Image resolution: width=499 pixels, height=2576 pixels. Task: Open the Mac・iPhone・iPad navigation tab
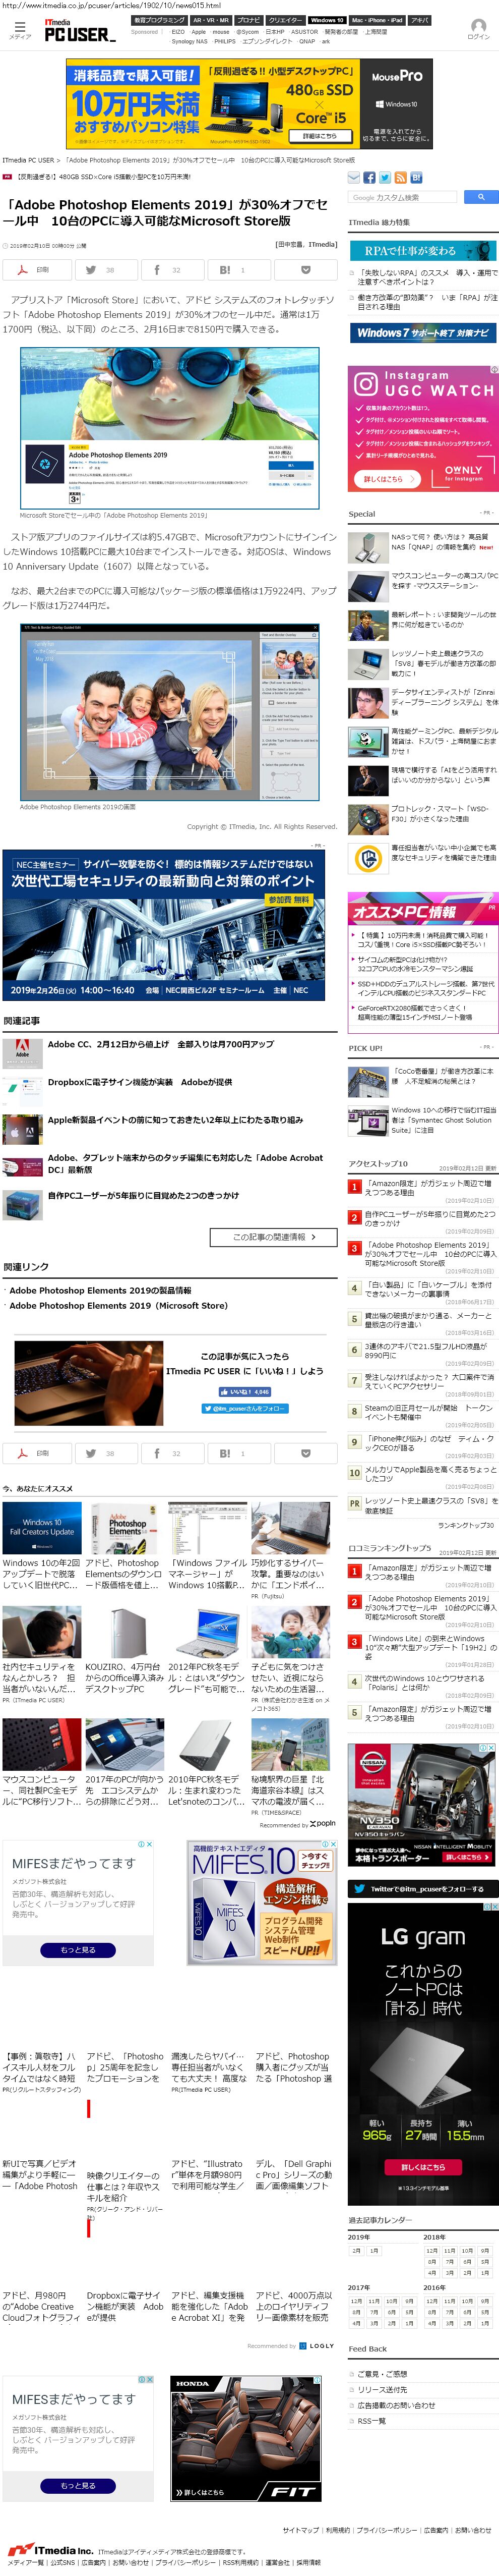(x=377, y=20)
